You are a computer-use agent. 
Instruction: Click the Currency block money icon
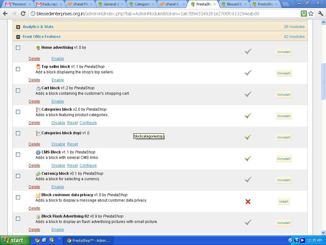[38, 174]
